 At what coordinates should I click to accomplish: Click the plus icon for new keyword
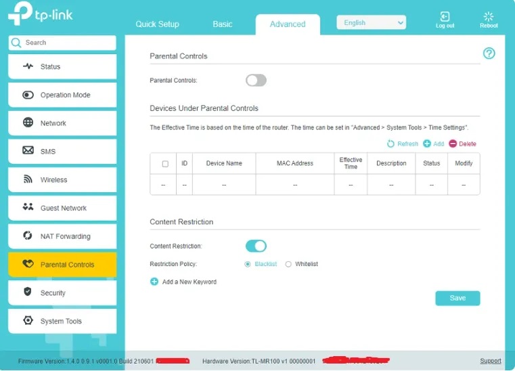[x=154, y=282]
